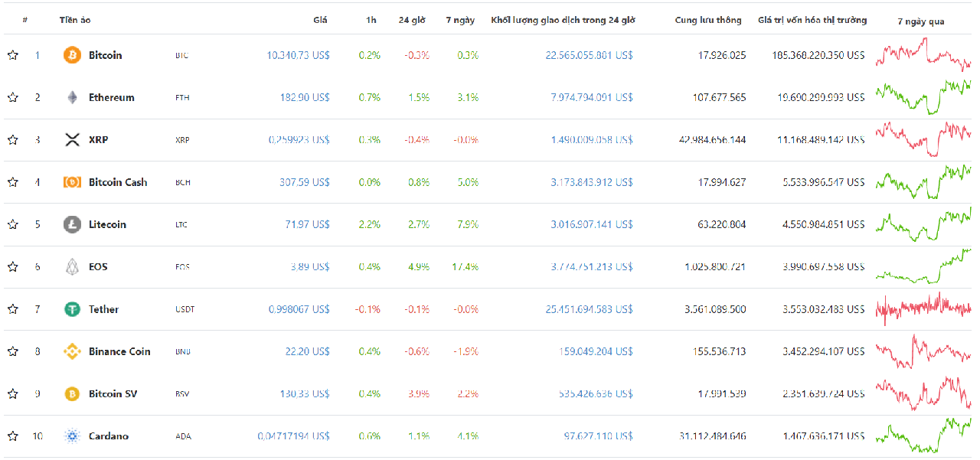Click the Litecoin logo icon

click(72, 224)
